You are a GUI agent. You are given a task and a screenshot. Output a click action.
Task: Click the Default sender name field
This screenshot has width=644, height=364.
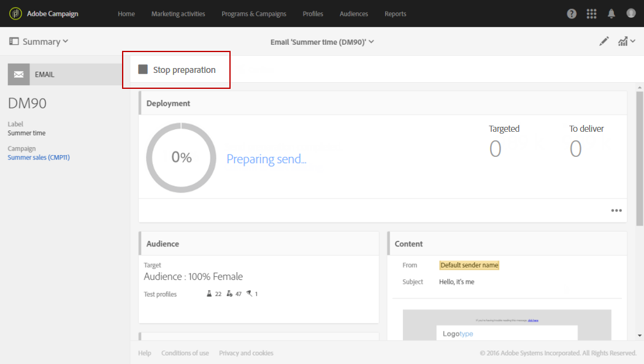coord(469,265)
